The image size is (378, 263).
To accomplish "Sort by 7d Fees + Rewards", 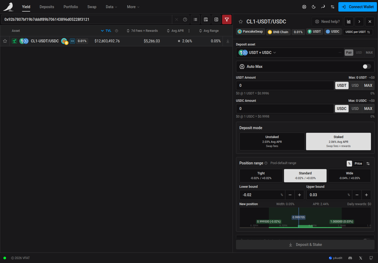I will click(142, 31).
